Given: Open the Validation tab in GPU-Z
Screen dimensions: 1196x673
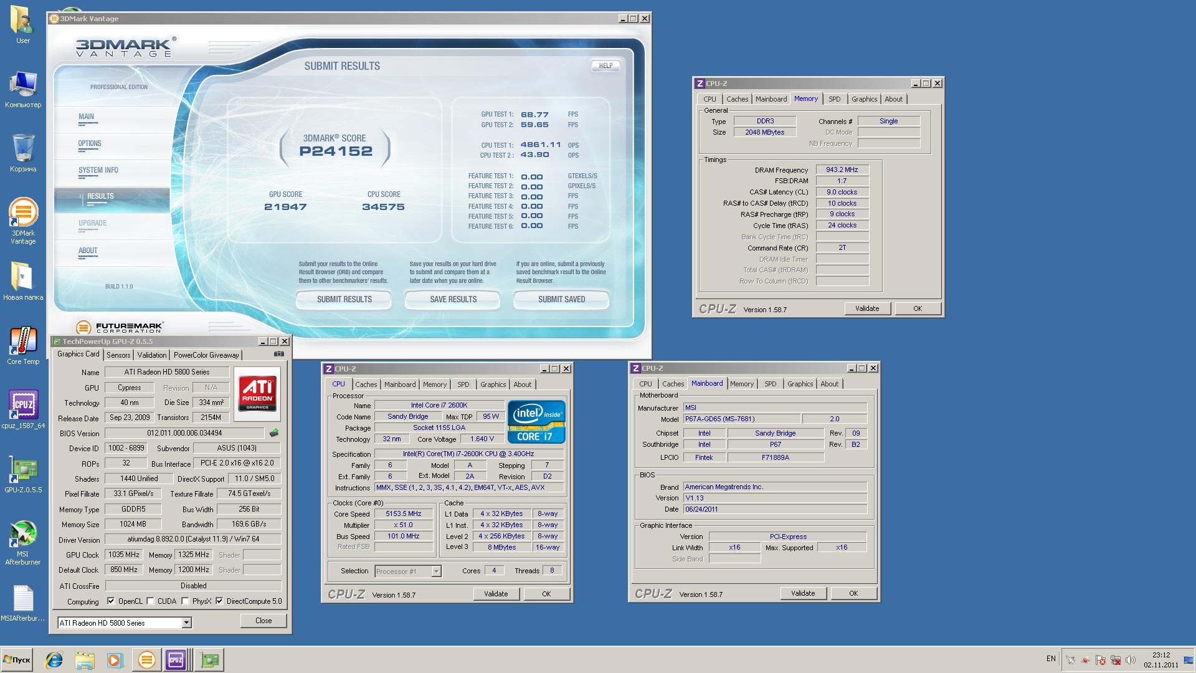Looking at the screenshot, I should [152, 355].
